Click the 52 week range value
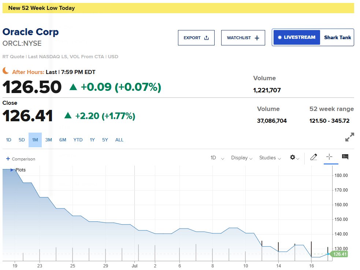This screenshot has width=360, height=270. pos(329,121)
